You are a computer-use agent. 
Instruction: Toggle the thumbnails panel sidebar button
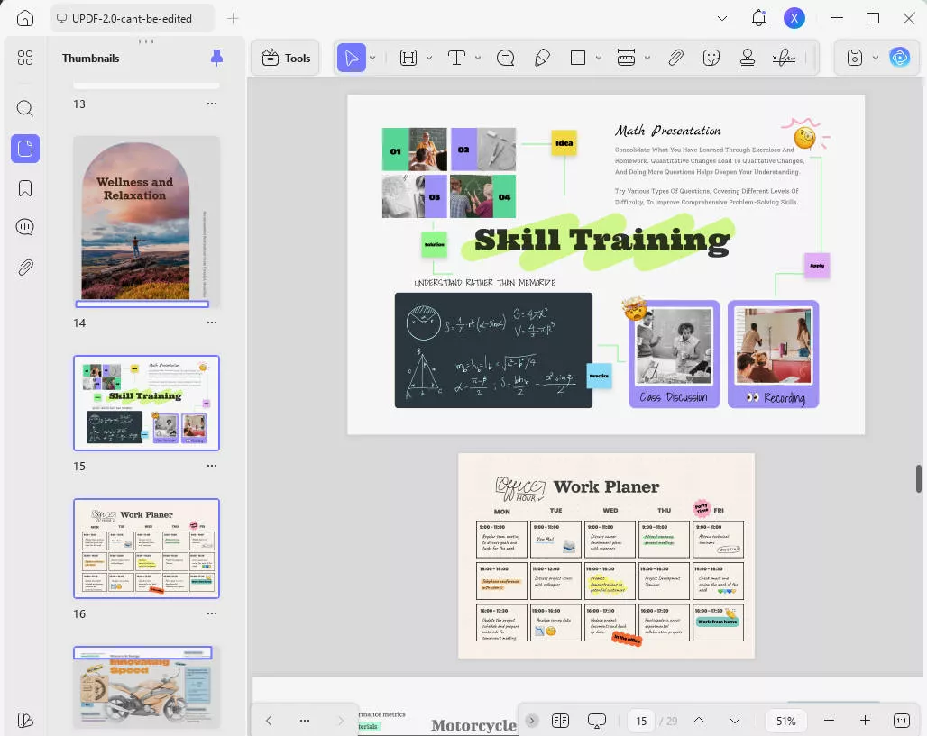point(25,149)
